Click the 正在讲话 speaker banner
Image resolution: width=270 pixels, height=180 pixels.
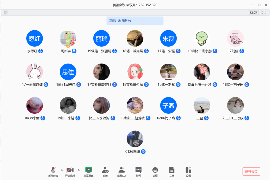click(x=135, y=21)
